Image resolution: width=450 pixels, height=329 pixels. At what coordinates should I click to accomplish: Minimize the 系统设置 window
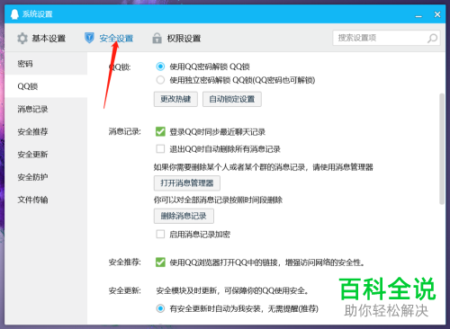[418, 15]
